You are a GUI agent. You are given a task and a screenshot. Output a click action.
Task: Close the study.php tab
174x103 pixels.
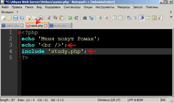click(69, 26)
